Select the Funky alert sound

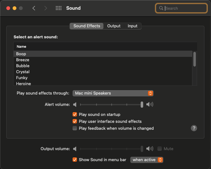point(103,78)
